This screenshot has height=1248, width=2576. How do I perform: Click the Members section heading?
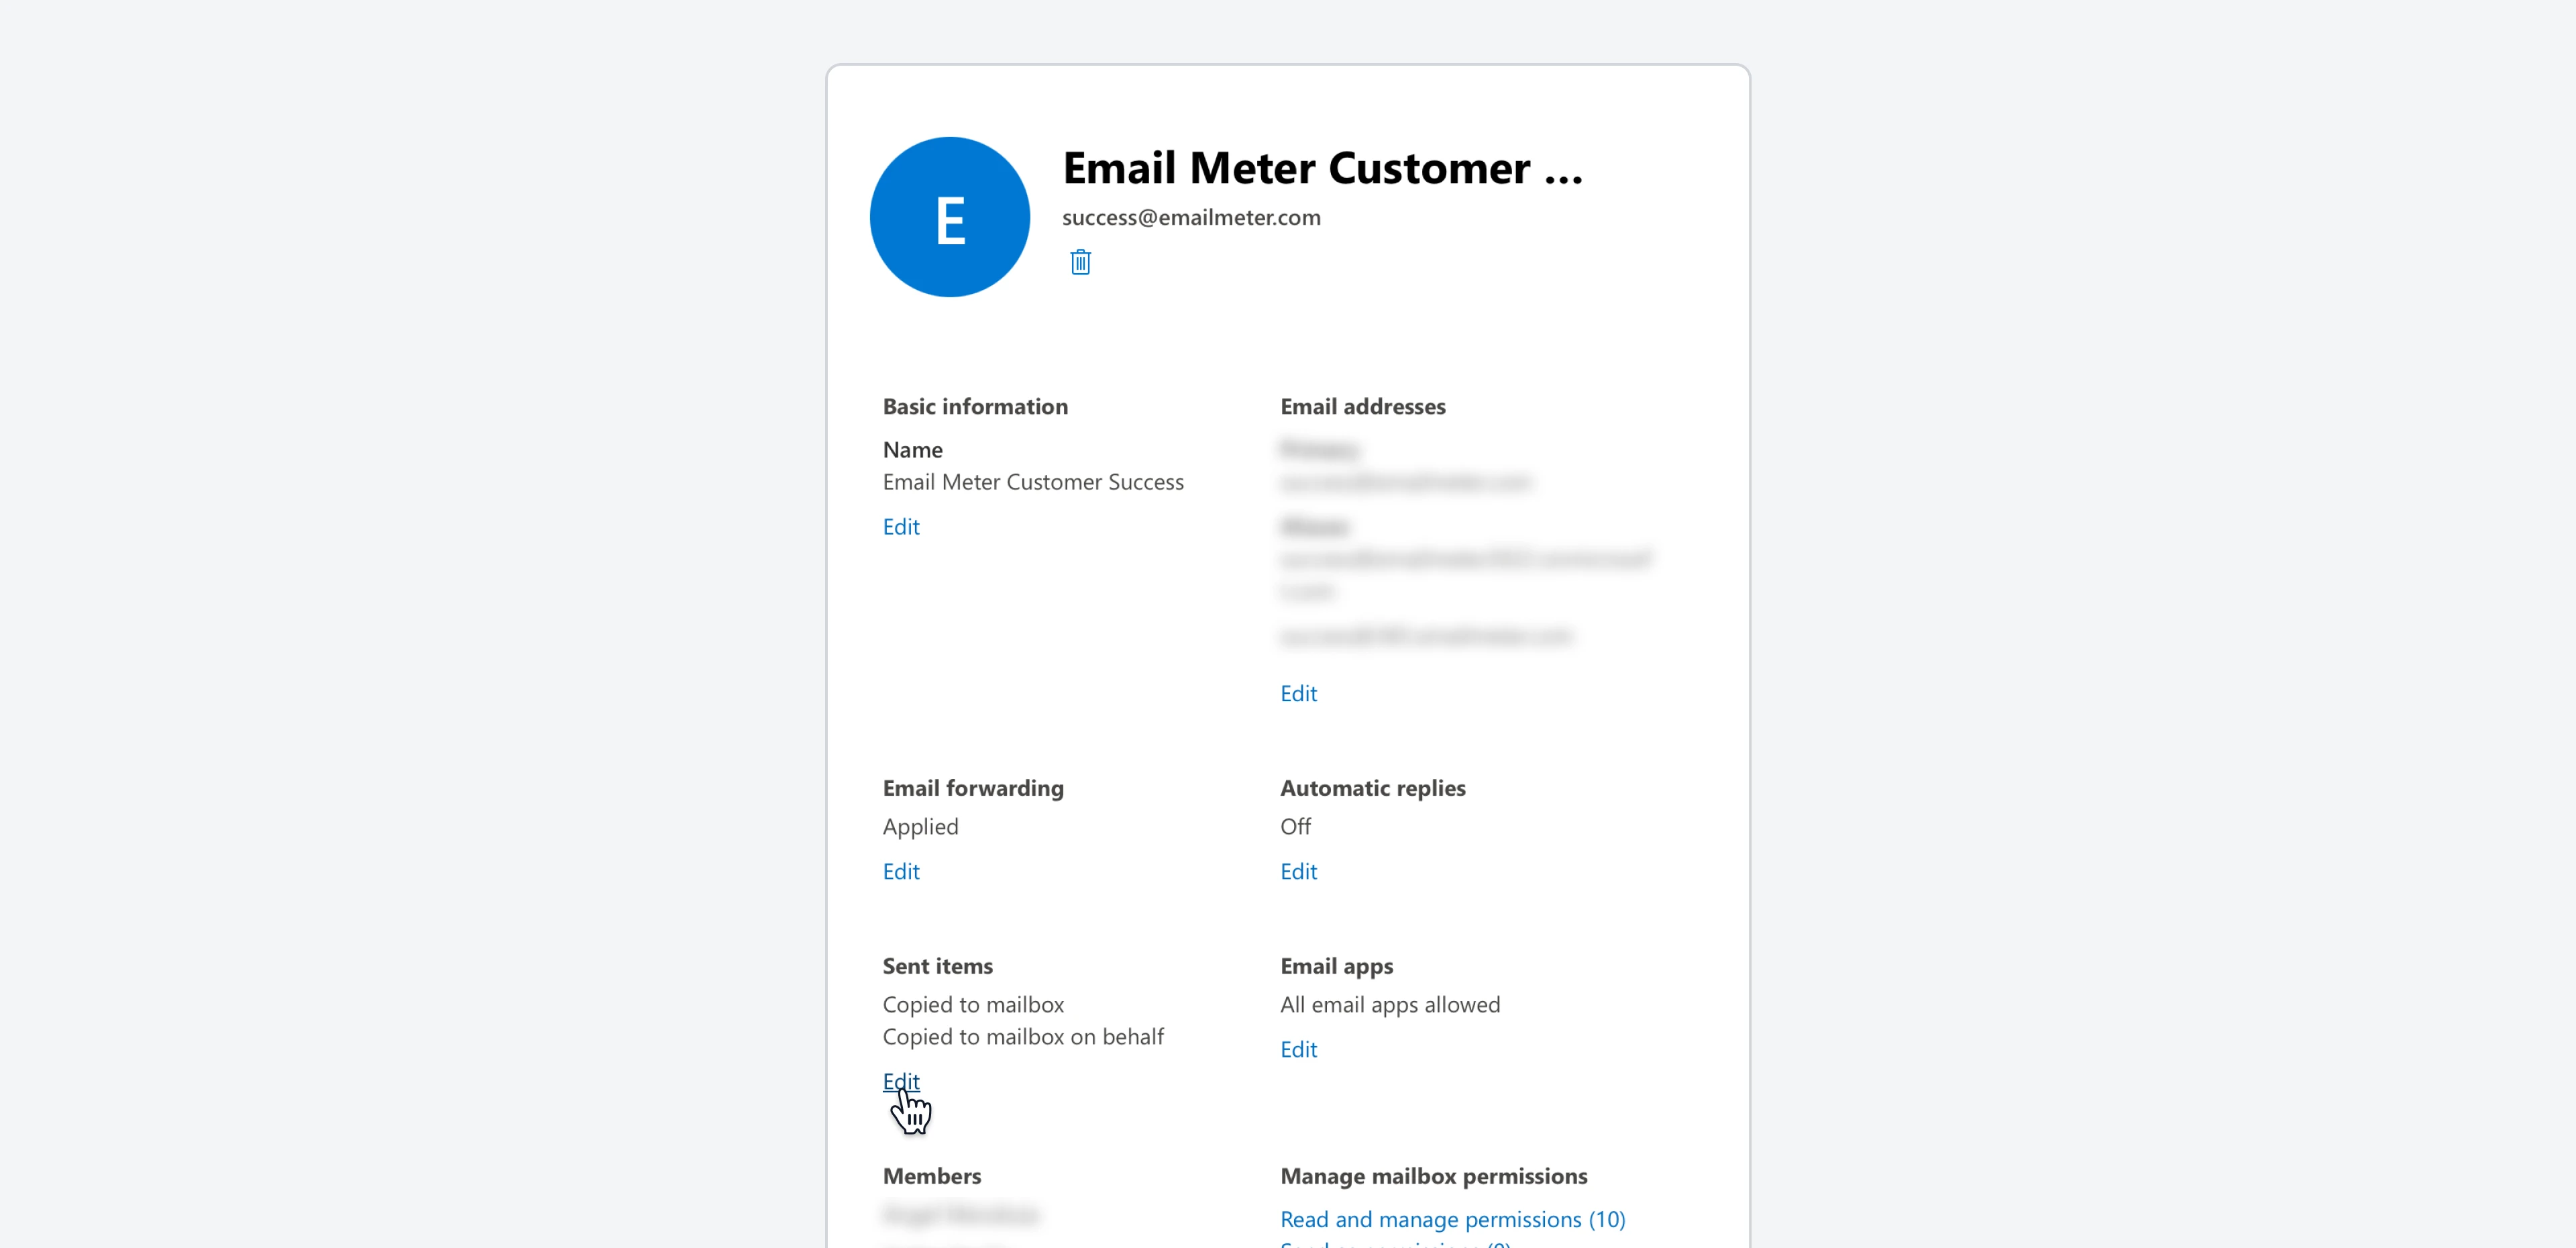(931, 1176)
